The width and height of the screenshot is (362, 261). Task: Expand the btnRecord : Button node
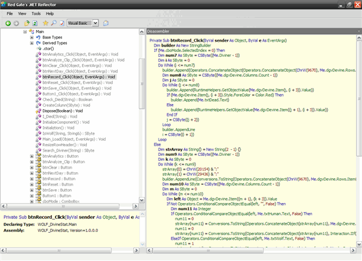pyautogui.click(x=31, y=179)
